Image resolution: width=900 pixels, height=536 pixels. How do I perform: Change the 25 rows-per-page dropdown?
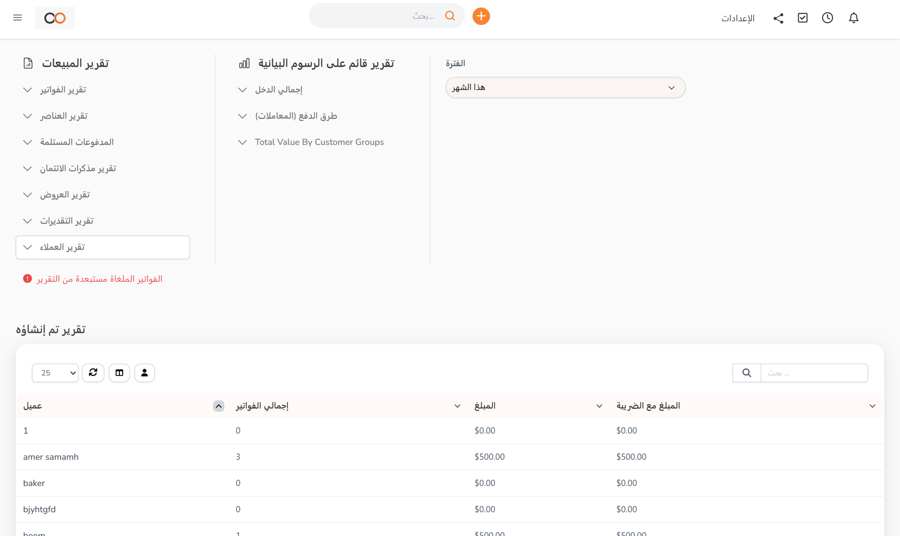pyautogui.click(x=55, y=372)
